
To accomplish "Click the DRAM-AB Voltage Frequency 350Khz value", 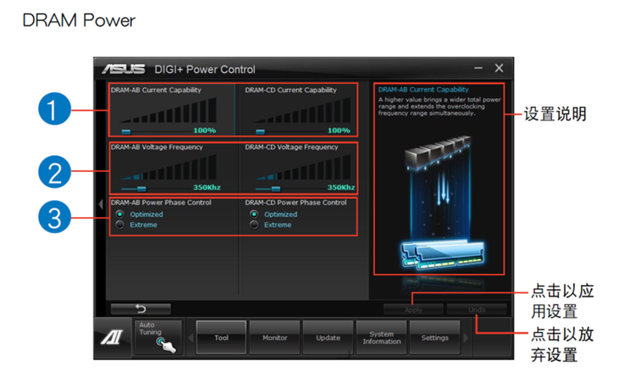I will click(x=207, y=187).
